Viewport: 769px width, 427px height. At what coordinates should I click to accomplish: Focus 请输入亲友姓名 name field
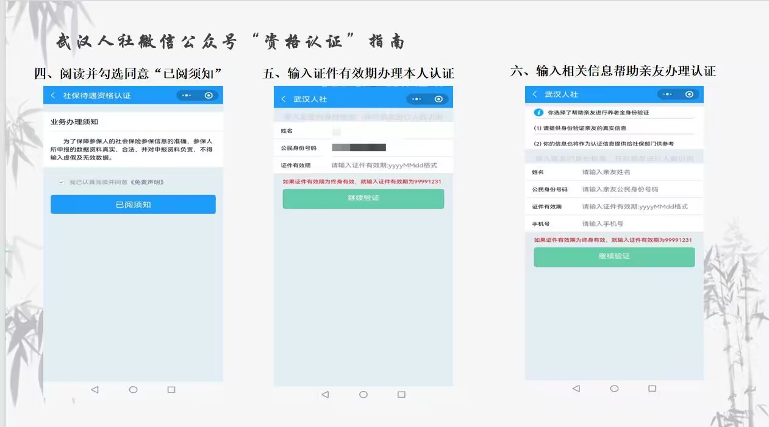[614, 172]
